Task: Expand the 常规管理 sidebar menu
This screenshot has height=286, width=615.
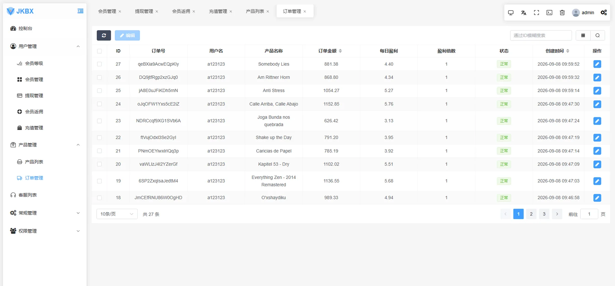Action: [45, 213]
